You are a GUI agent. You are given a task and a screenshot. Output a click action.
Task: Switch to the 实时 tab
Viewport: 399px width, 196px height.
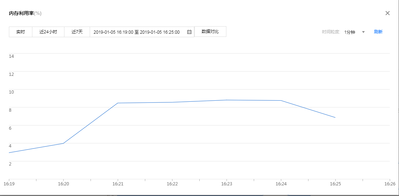(21, 32)
